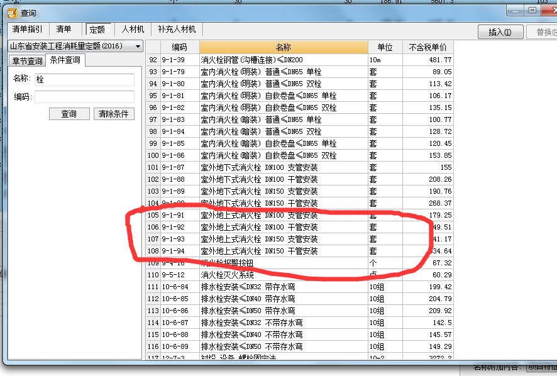Select the 条件查询 tab
Screen dimensions: 557x376
pyautogui.click(x=65, y=60)
